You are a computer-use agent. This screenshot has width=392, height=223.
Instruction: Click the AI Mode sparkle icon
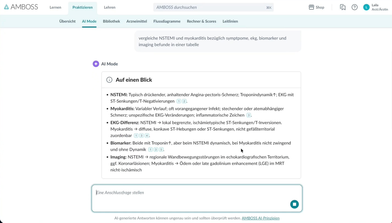point(96,64)
